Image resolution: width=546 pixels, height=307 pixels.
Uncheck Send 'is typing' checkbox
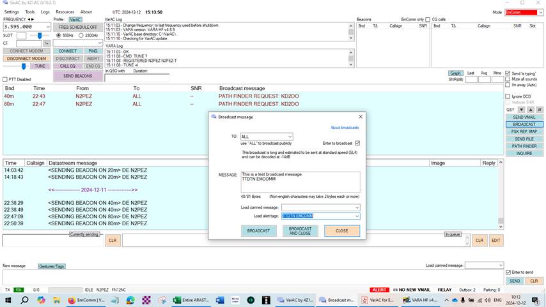[508, 73]
